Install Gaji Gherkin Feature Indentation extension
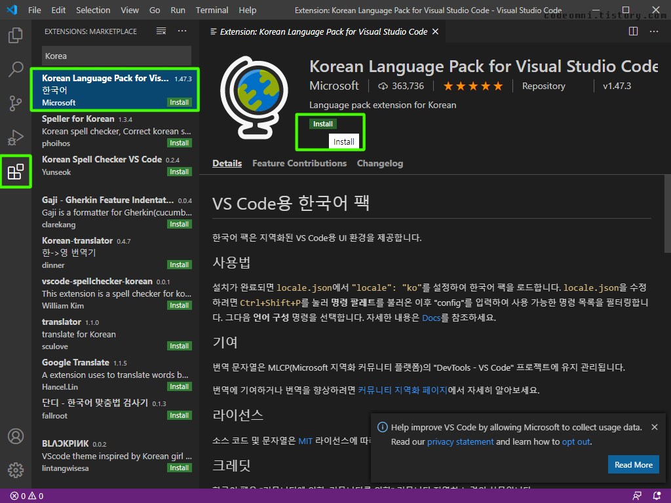 179,224
